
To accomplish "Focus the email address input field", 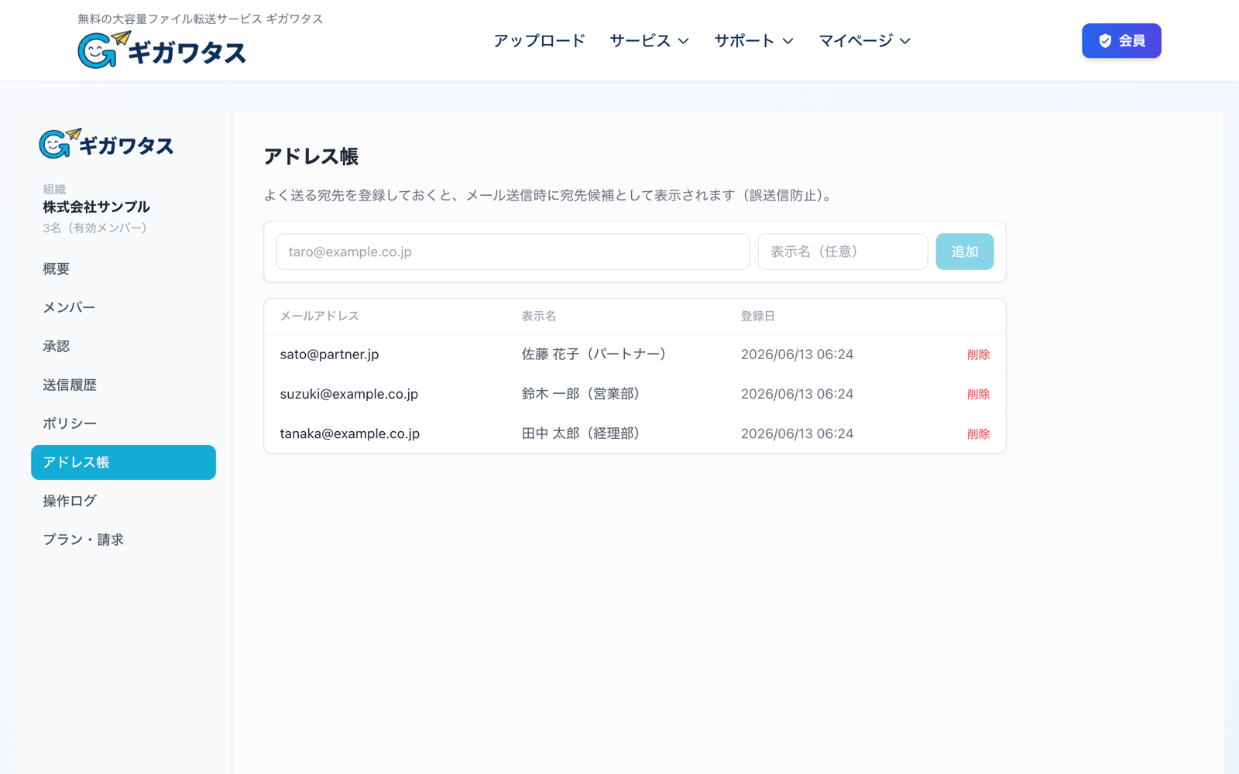I will tap(513, 252).
